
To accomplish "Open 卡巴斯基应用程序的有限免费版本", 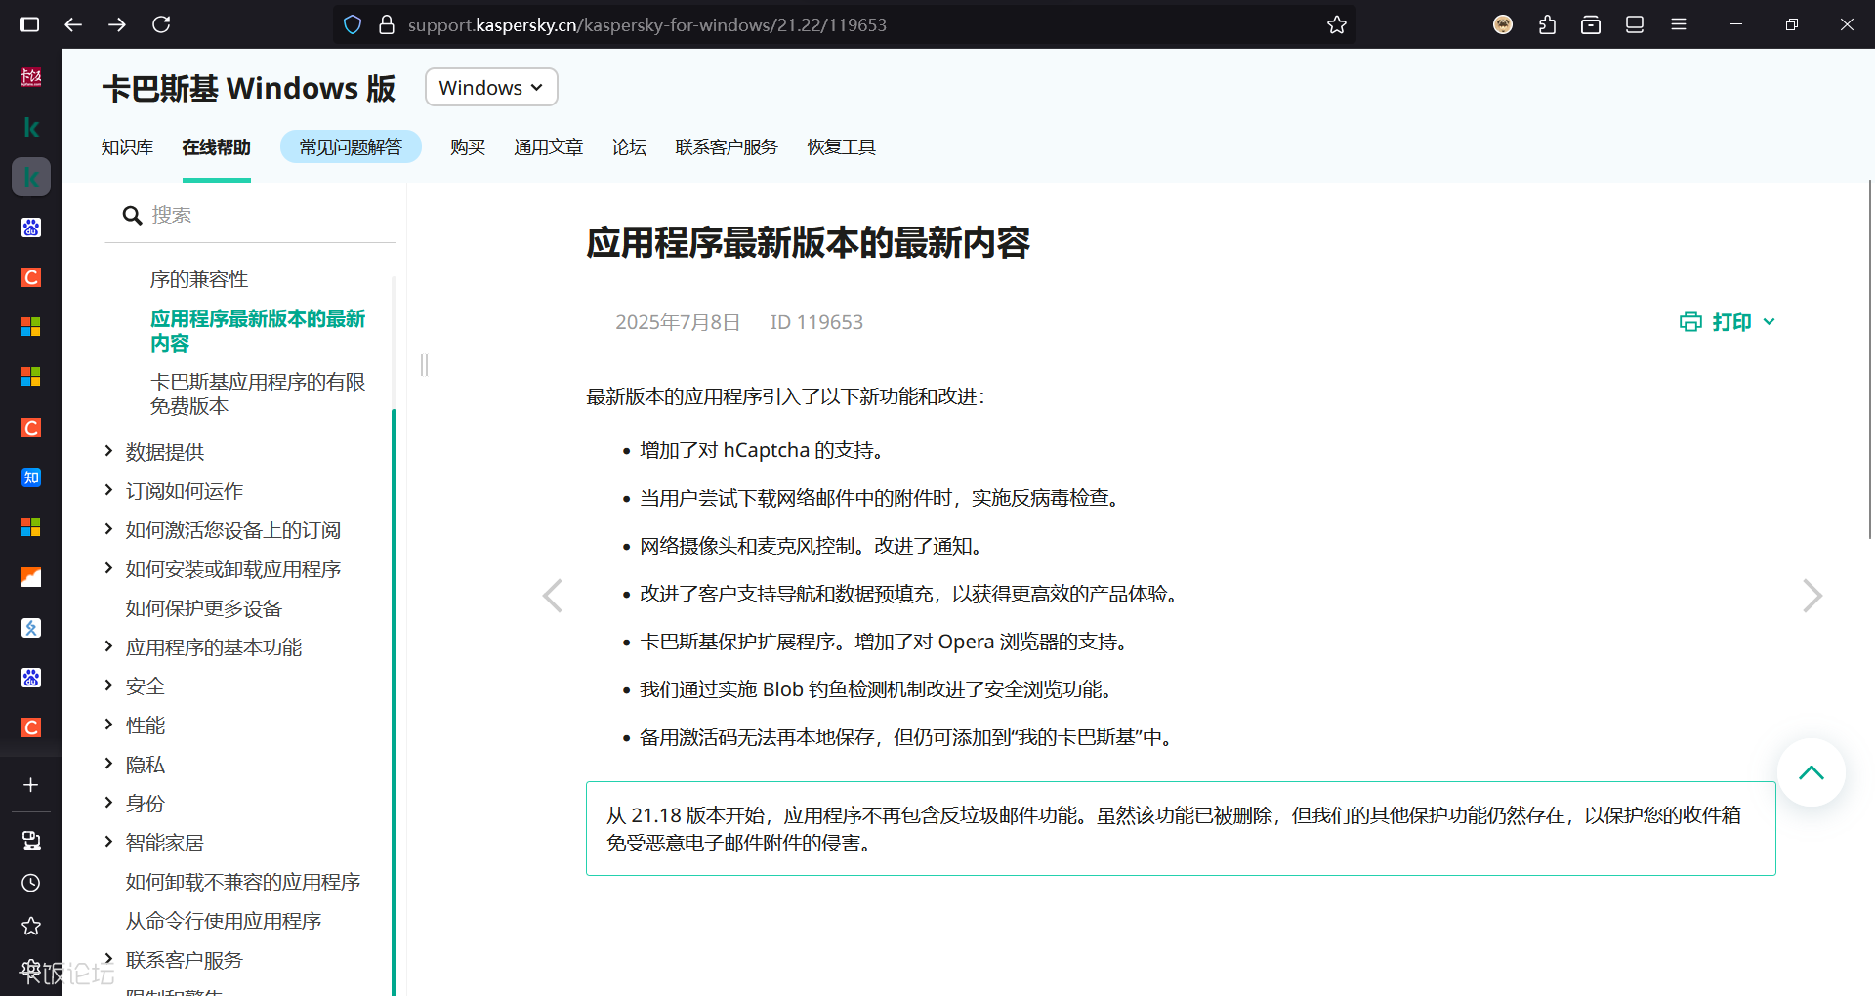I will (x=258, y=394).
